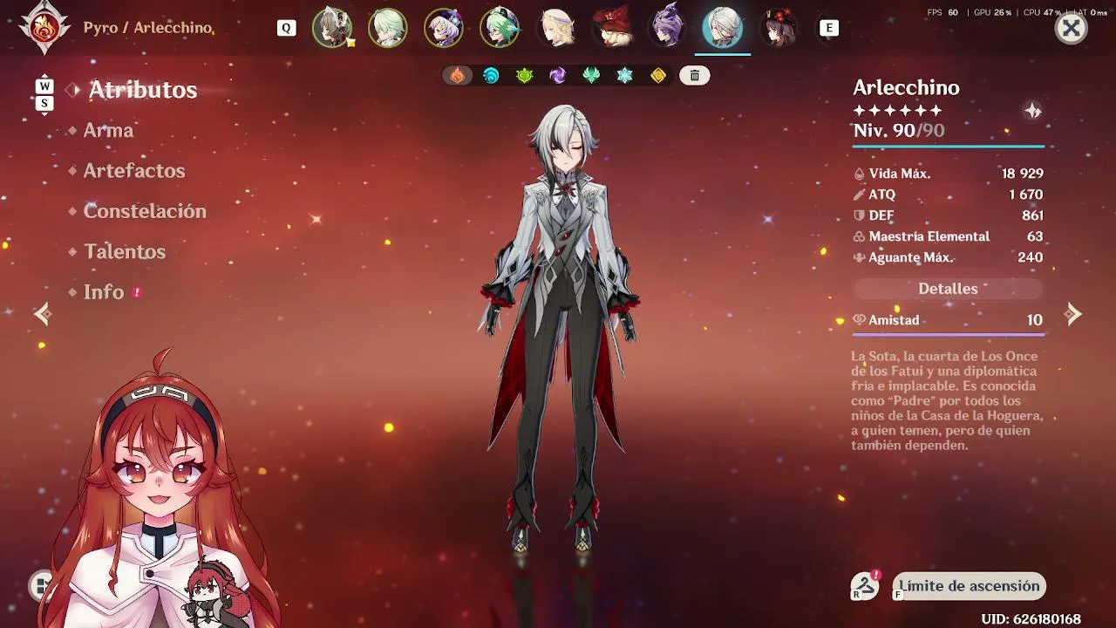Go to next character with right arrow

point(1073,314)
